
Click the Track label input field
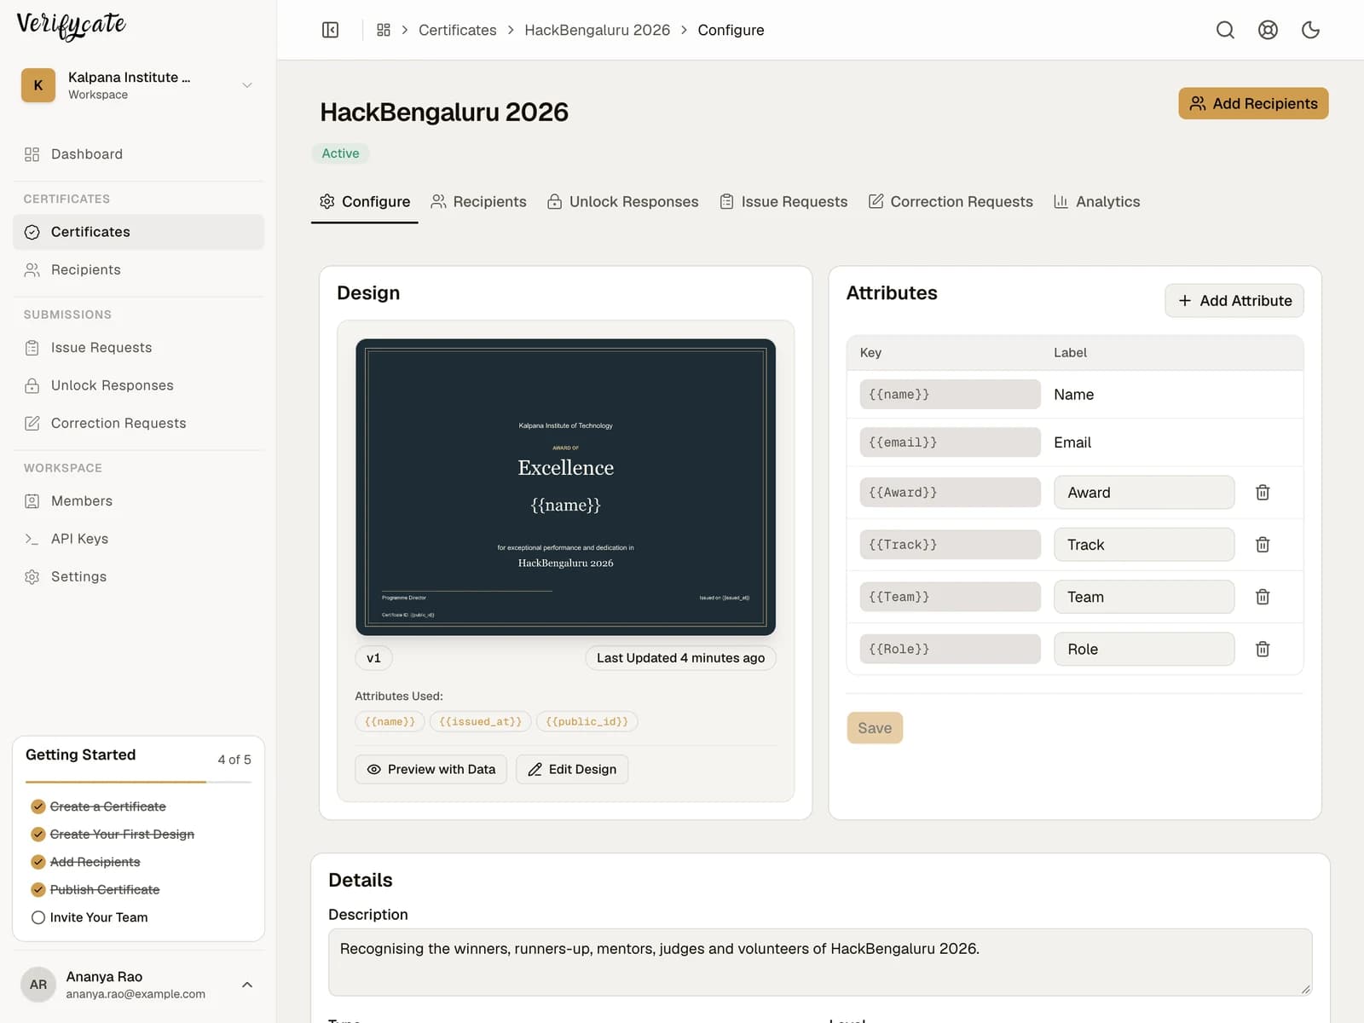click(x=1144, y=545)
